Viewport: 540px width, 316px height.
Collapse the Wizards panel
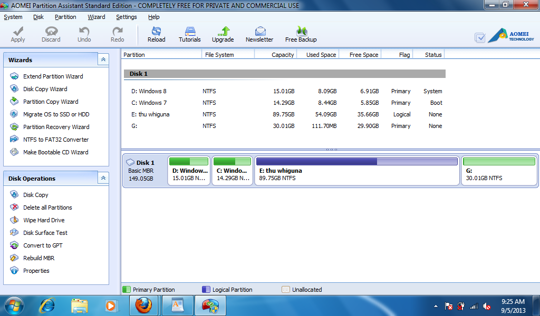click(x=103, y=60)
